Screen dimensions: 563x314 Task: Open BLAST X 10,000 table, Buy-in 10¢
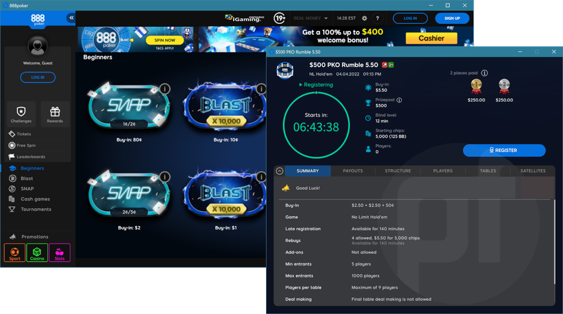click(x=225, y=106)
